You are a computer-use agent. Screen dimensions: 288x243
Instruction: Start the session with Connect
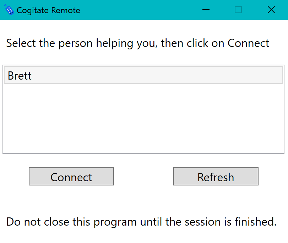pos(71,177)
